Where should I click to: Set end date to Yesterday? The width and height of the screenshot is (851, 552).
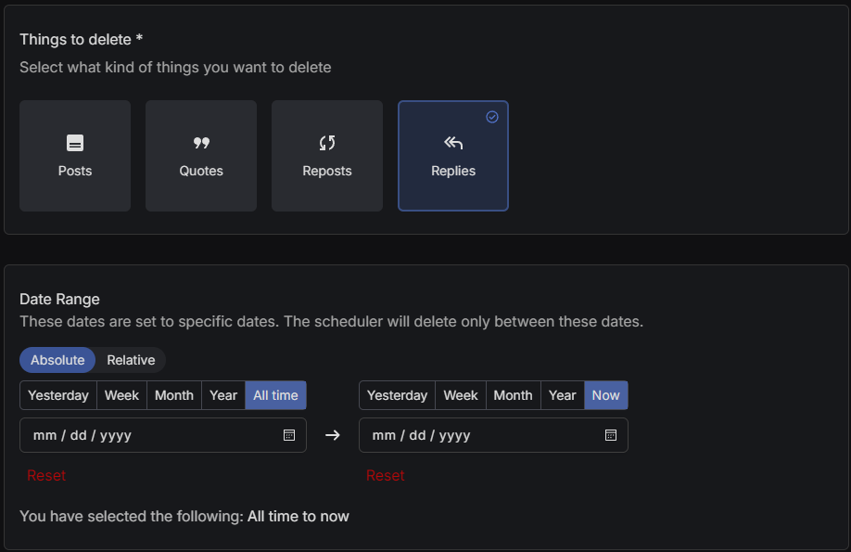(397, 395)
